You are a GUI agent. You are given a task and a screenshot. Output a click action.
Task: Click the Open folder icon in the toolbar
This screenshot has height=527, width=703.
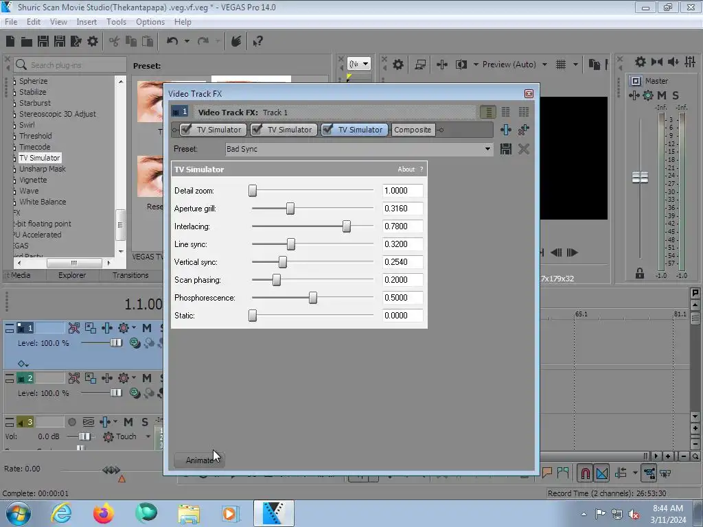pos(27,42)
